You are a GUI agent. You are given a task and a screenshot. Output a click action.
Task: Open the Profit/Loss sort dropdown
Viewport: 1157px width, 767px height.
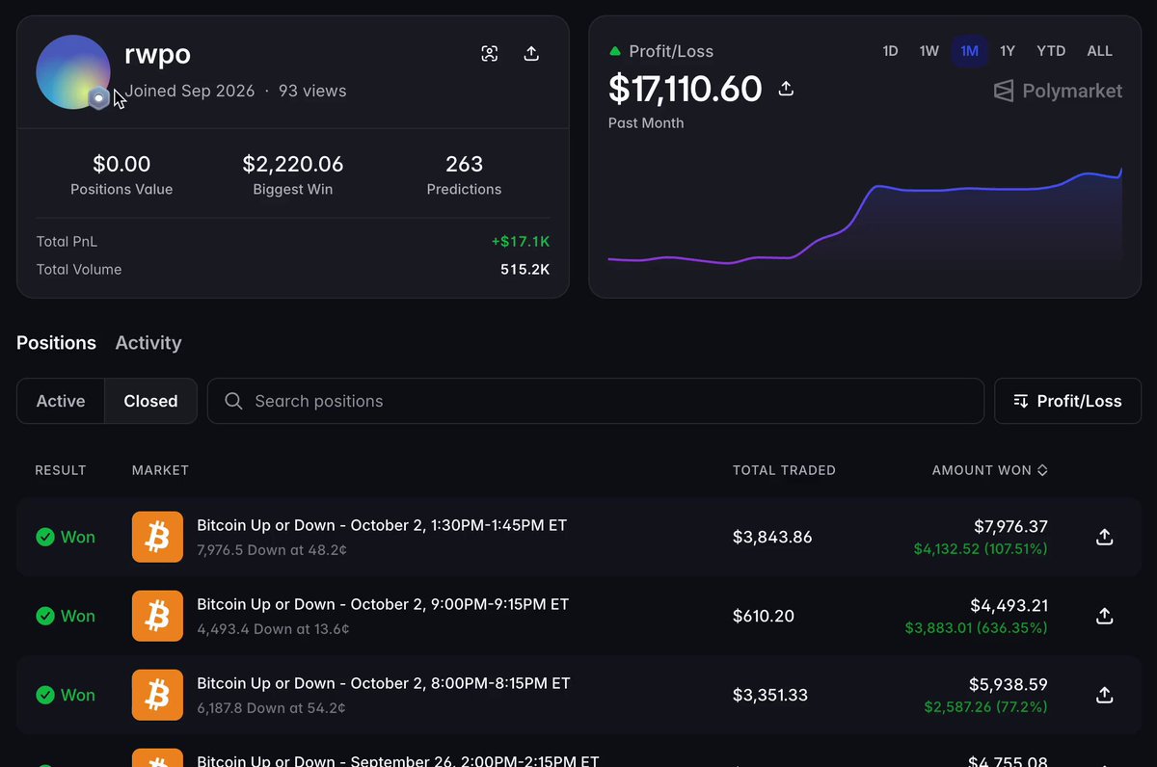click(1068, 401)
